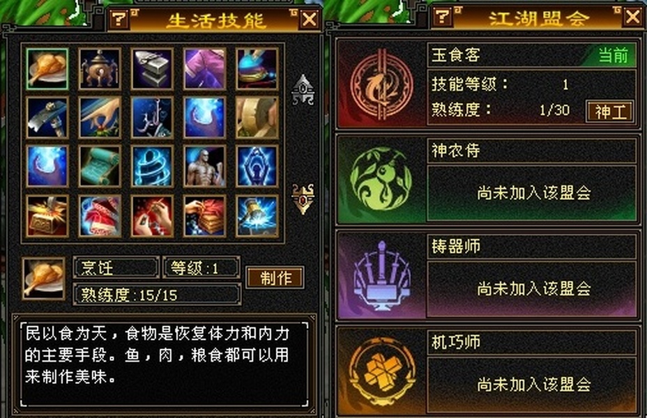Select the muscular man skill icon

(x=205, y=166)
